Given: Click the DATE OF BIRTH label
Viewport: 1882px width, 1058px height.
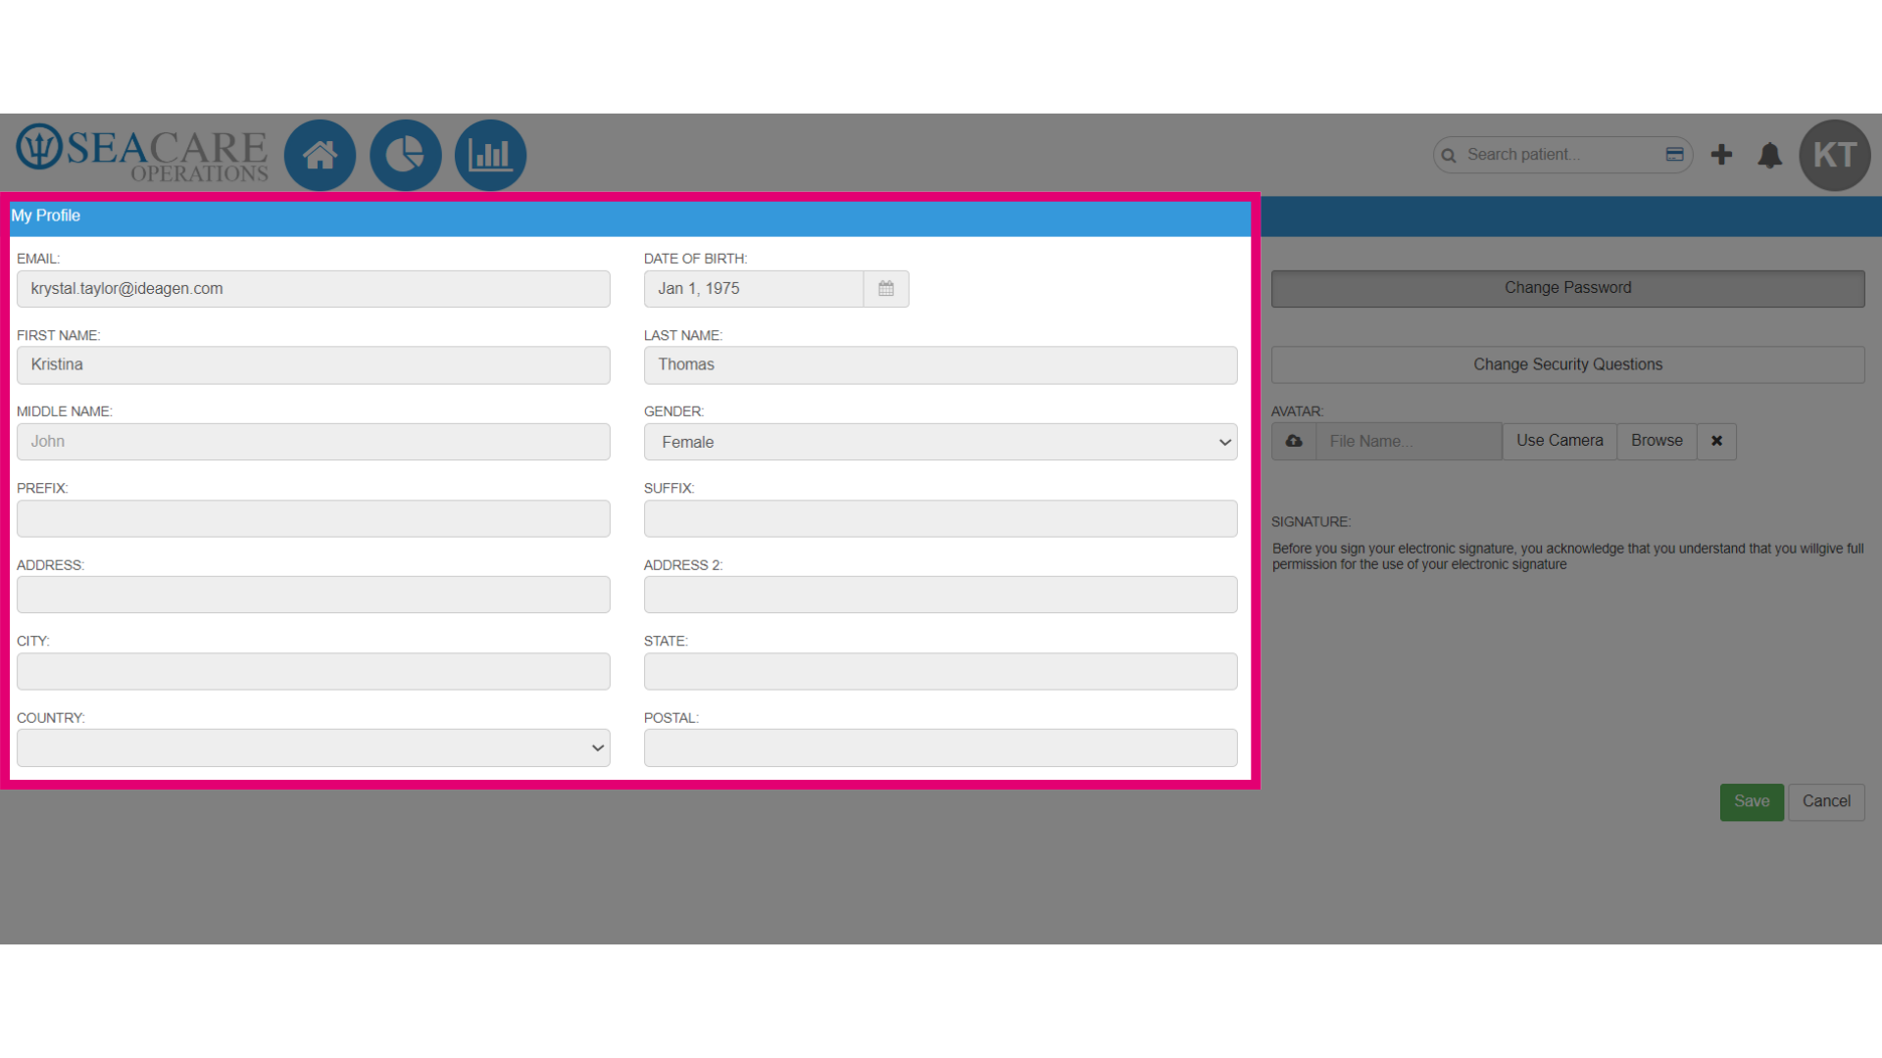Looking at the screenshot, I should [x=695, y=259].
